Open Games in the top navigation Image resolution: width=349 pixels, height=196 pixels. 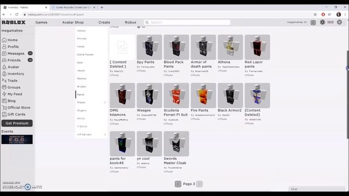pyautogui.click(x=41, y=22)
